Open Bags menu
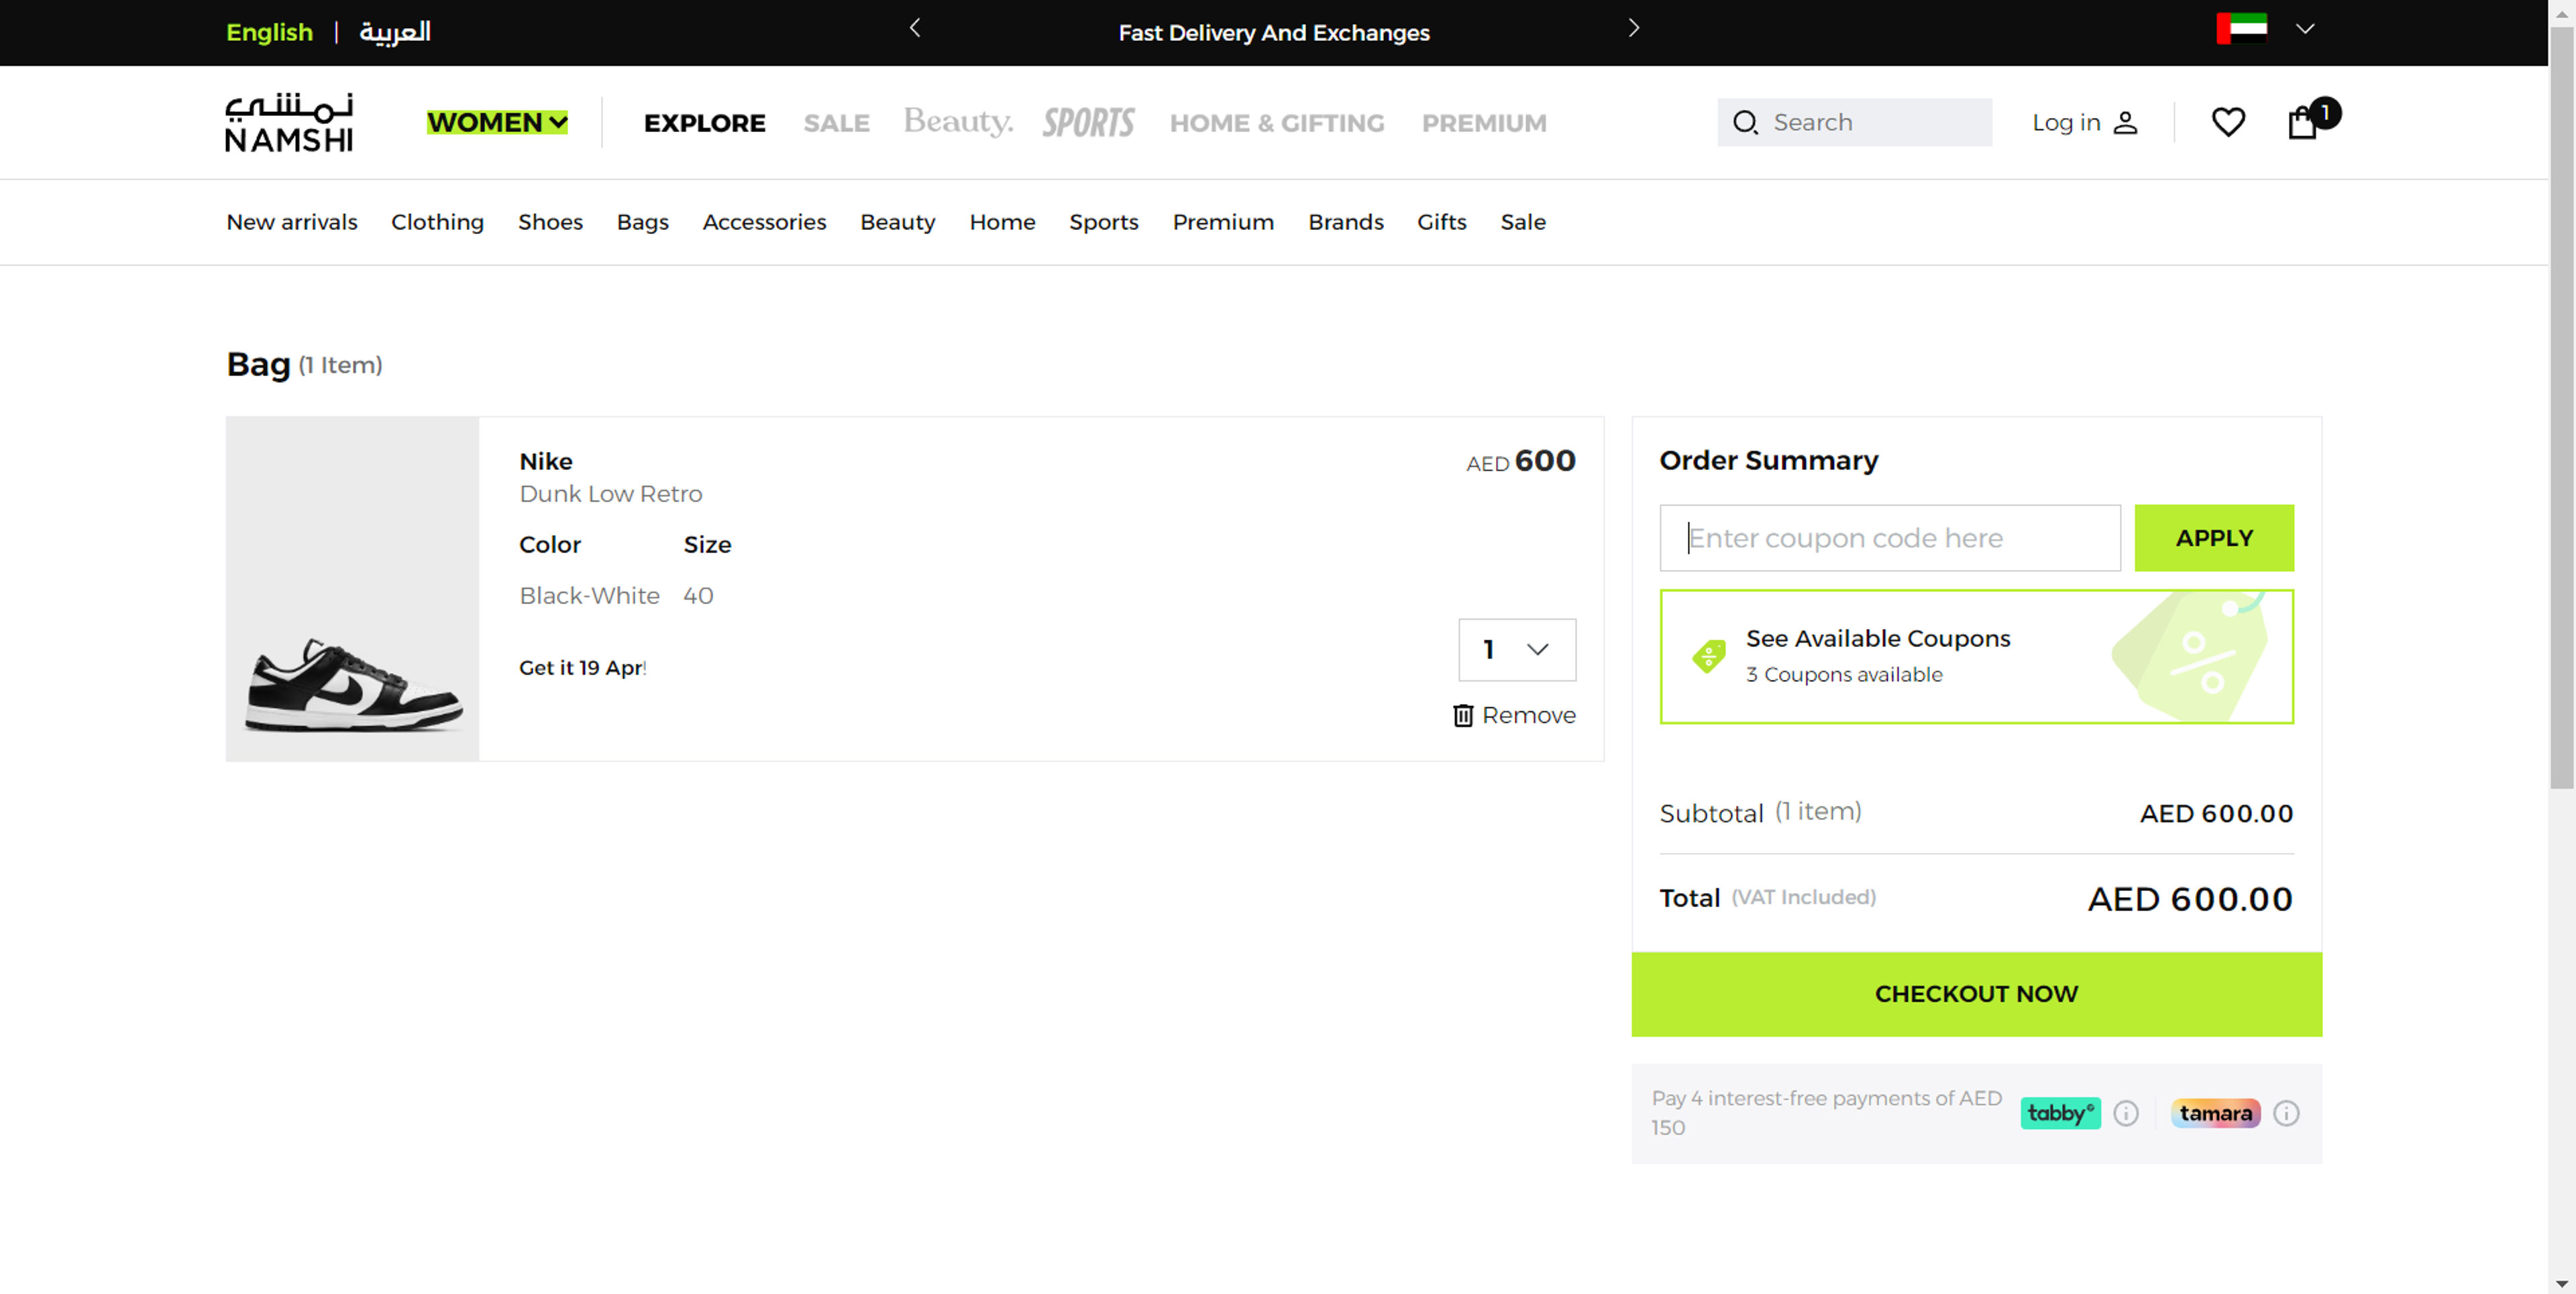 [642, 222]
